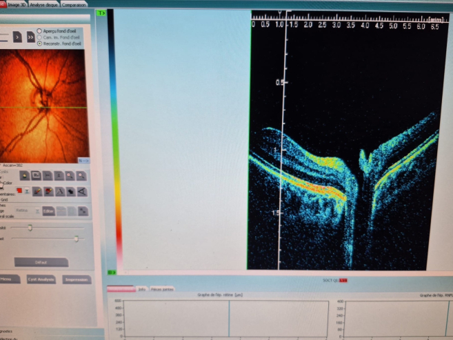Click the green B> marker icon
The image size is (453, 340).
tap(112, 272)
